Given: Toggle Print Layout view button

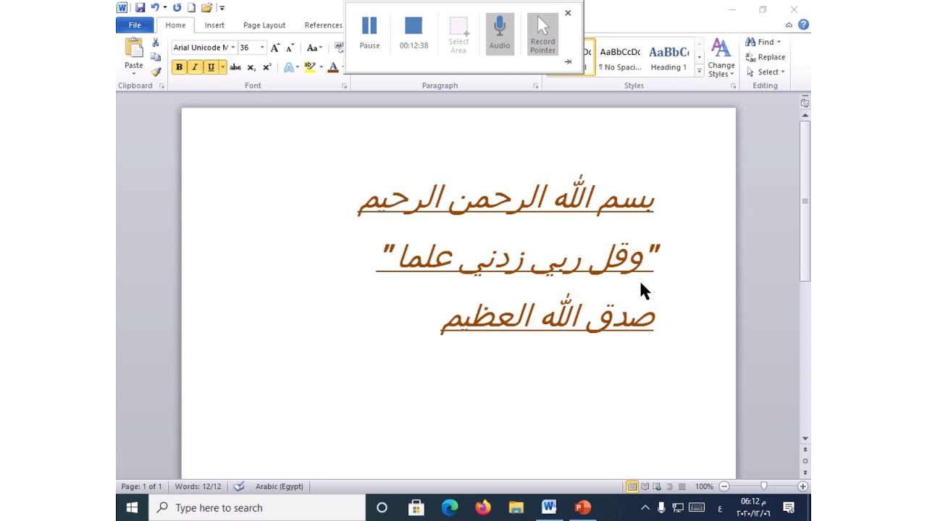Looking at the screenshot, I should coord(632,486).
